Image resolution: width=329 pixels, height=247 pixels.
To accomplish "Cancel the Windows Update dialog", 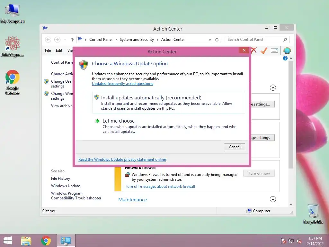I will click(234, 147).
